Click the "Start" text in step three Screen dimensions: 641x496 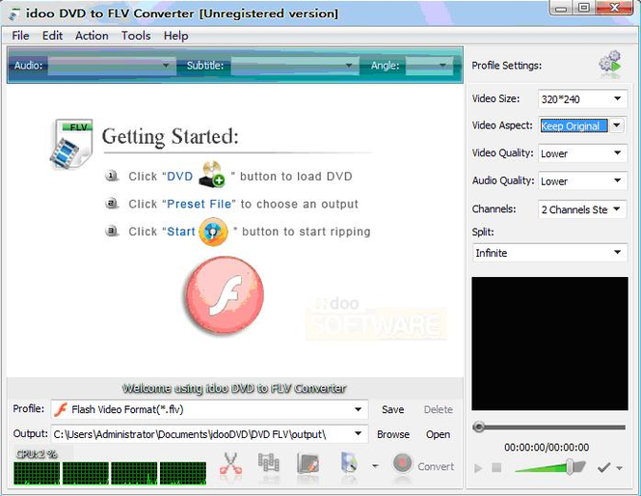tap(181, 232)
